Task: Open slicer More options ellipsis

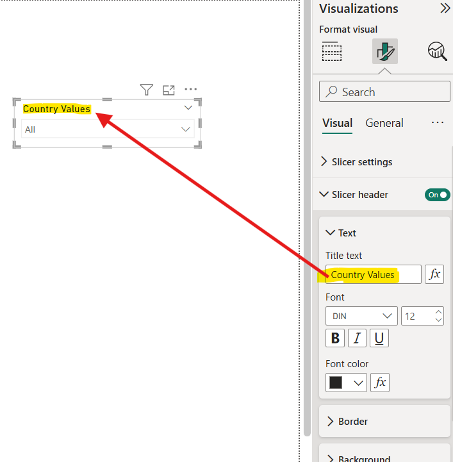Action: 190,90
